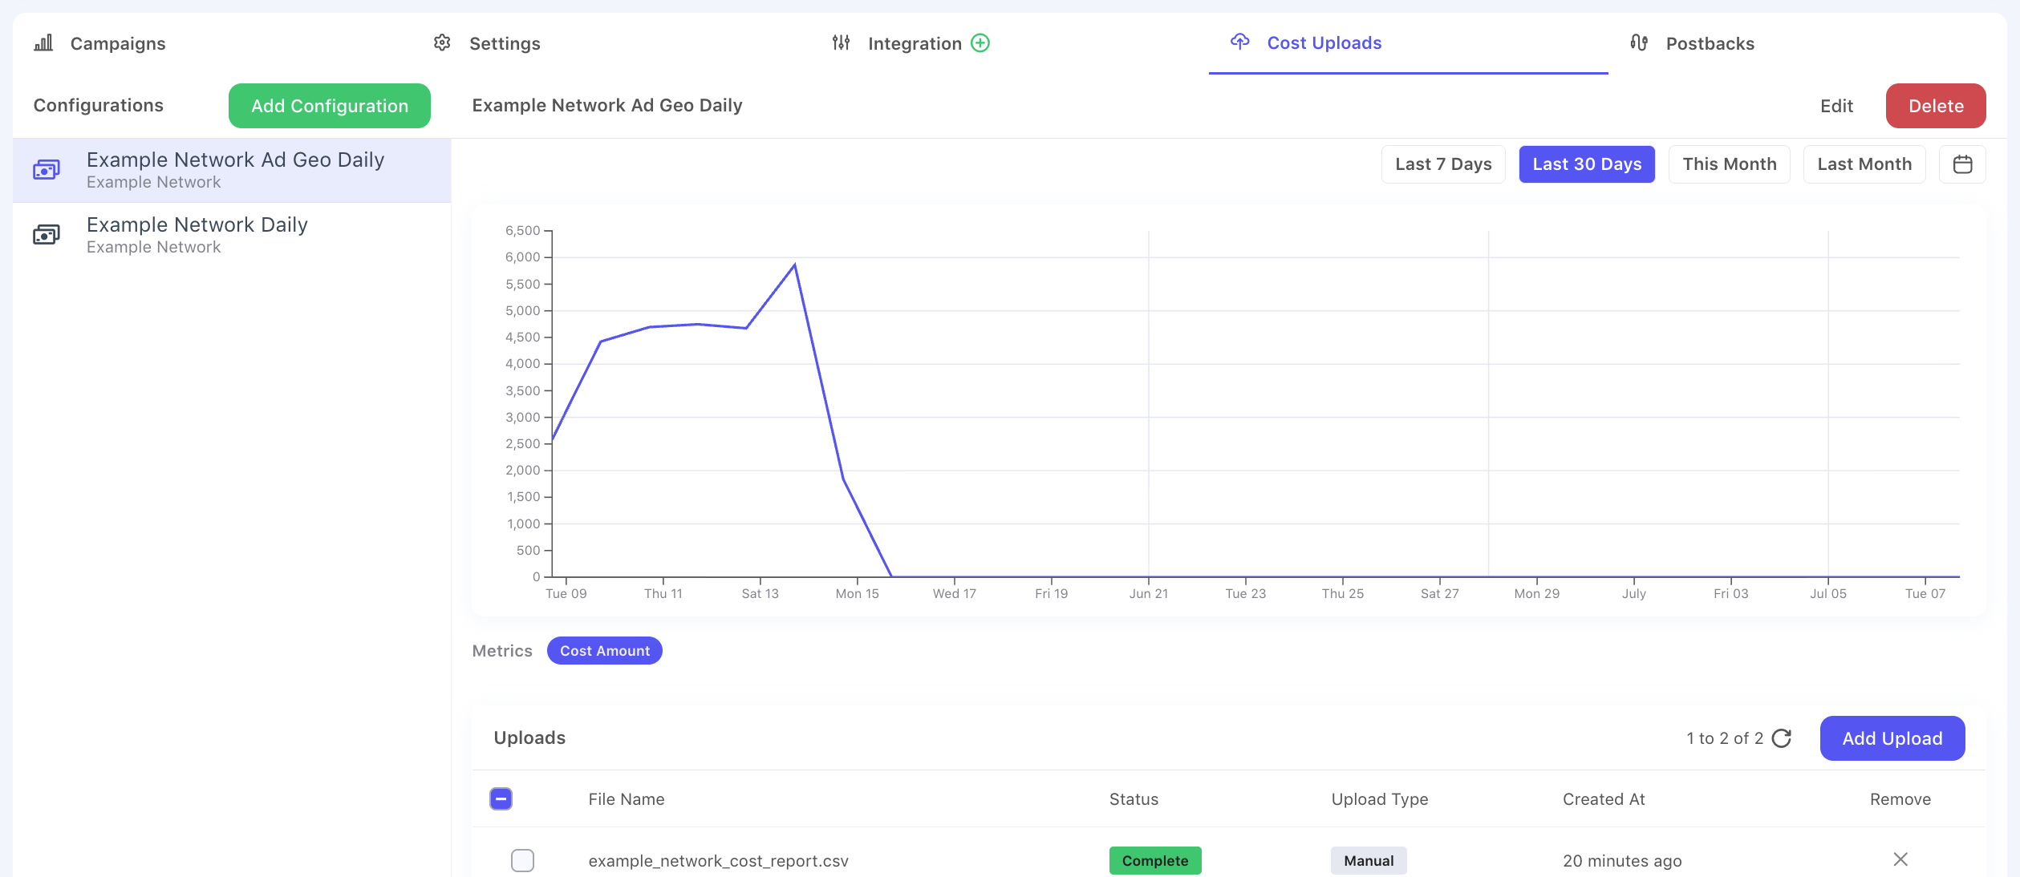Refresh the uploads list
The image size is (2020, 877).
[x=1782, y=738]
